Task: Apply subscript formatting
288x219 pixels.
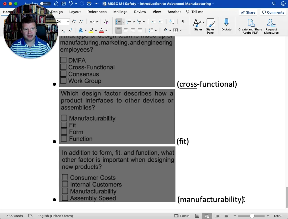Action: (63, 30)
